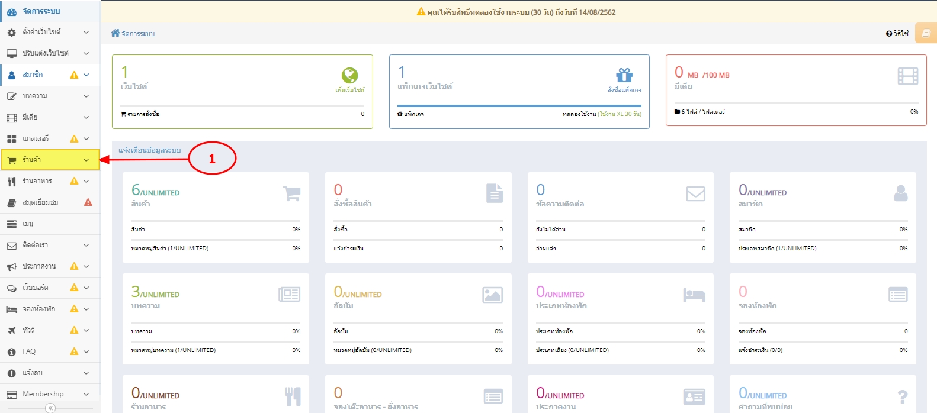Open the เมนู item in the sidebar
The image size is (937, 413).
pyautogui.click(x=50, y=224)
